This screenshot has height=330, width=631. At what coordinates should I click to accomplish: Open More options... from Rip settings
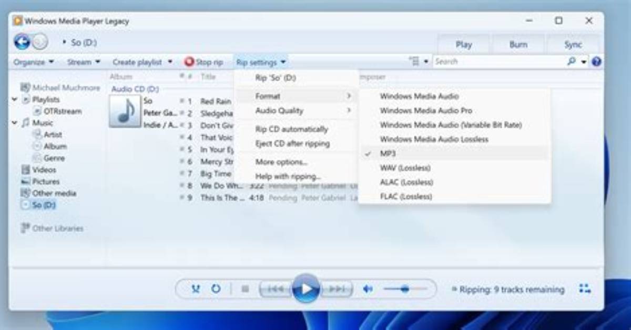297,162
